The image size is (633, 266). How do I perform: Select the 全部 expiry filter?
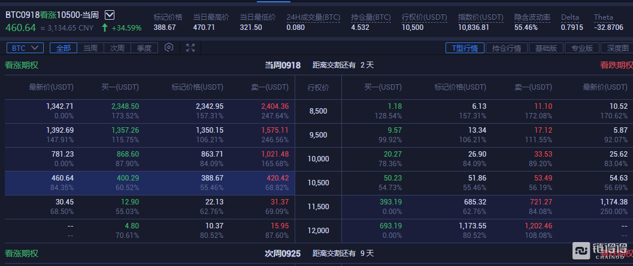pos(63,48)
